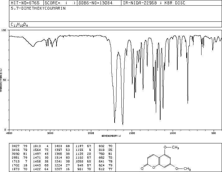The image size is (222, 172).
Task: Click peak table entry 946
Action: [80, 165]
